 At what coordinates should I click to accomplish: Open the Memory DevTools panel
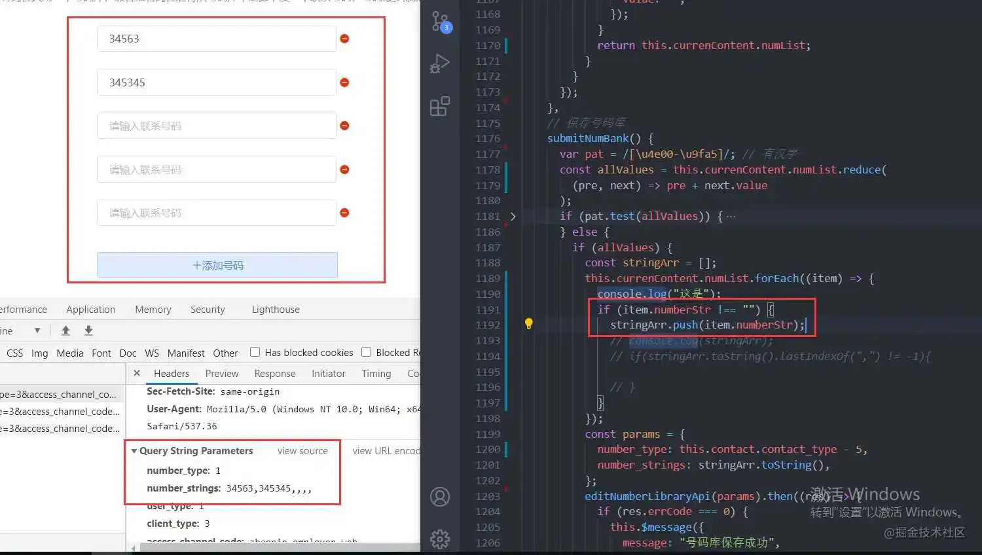(x=153, y=309)
